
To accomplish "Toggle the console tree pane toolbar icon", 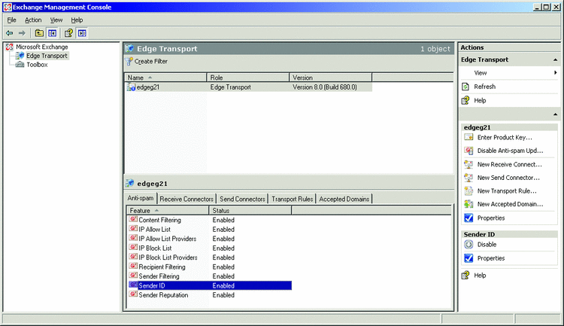I will click(52, 33).
